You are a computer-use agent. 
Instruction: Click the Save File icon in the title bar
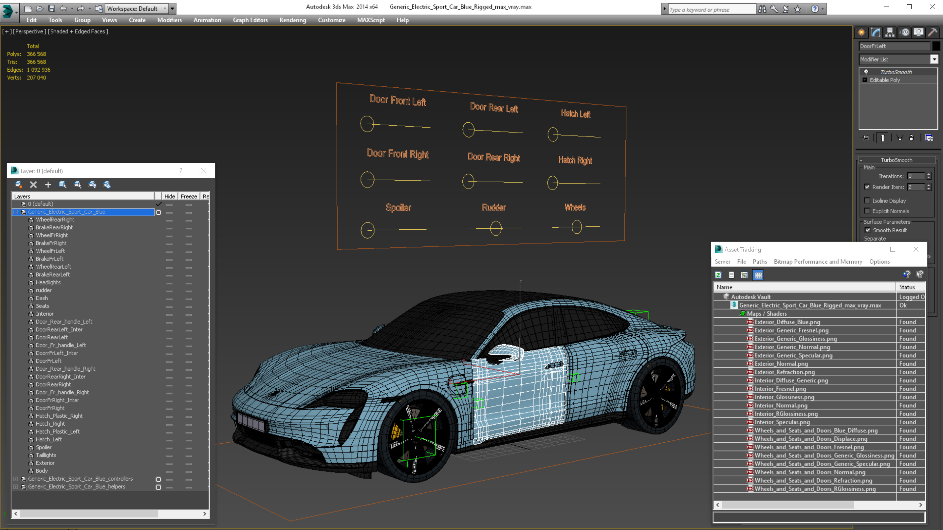click(x=52, y=9)
